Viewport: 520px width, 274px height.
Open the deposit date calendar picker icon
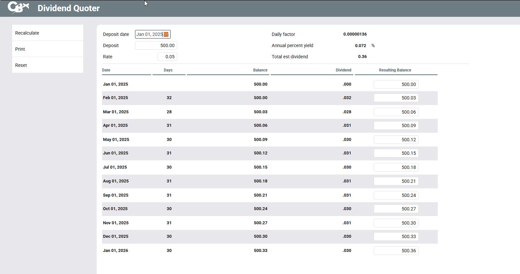[166, 34]
